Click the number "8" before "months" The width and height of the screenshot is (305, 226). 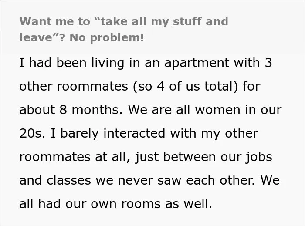tap(63, 110)
